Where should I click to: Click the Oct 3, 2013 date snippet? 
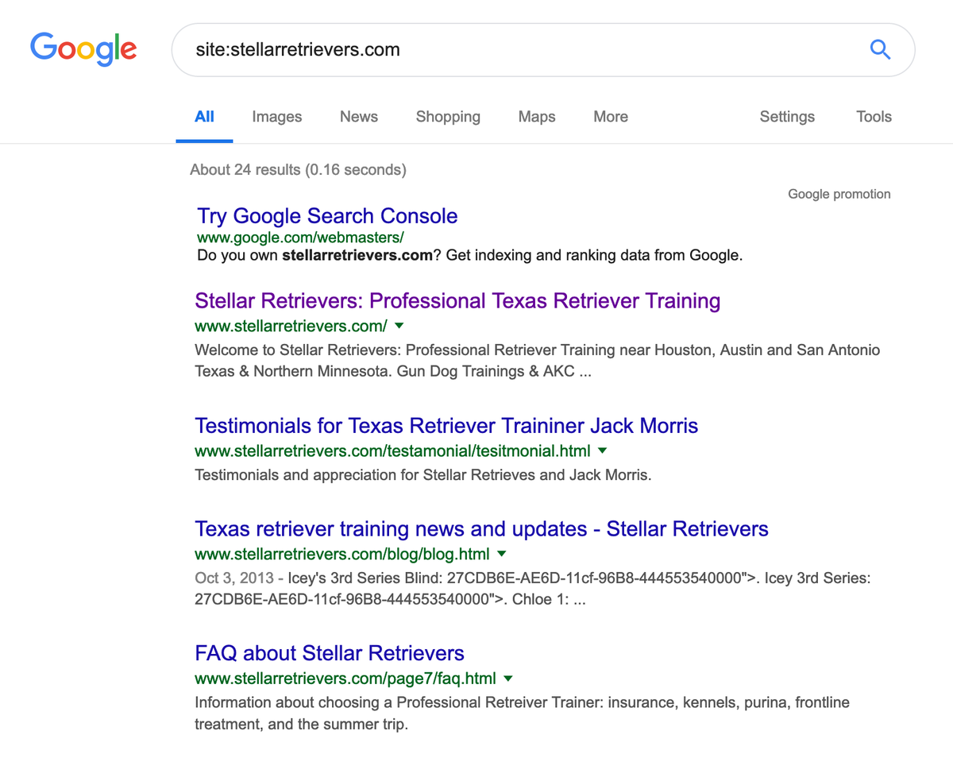click(233, 578)
